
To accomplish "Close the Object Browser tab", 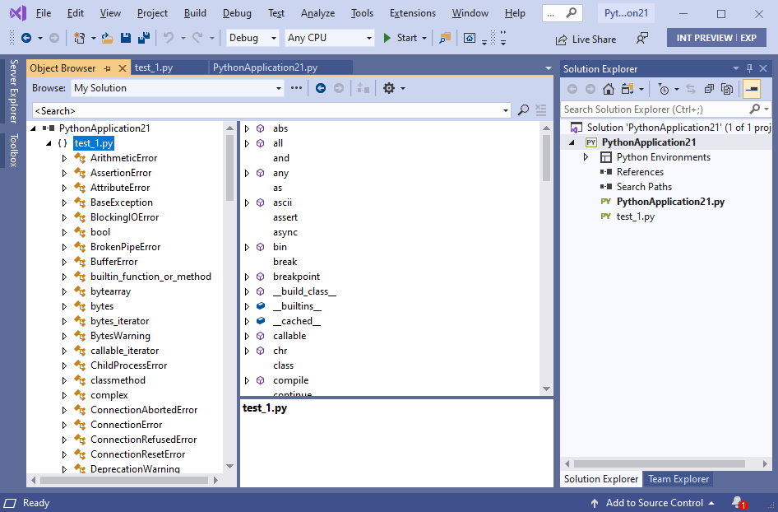I will (122, 68).
